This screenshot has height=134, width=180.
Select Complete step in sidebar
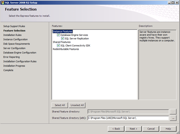(x=8, y=70)
